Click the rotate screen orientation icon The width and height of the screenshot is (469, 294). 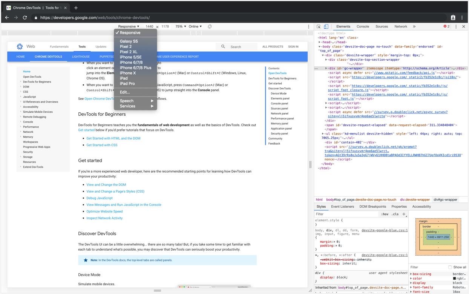[210, 27]
